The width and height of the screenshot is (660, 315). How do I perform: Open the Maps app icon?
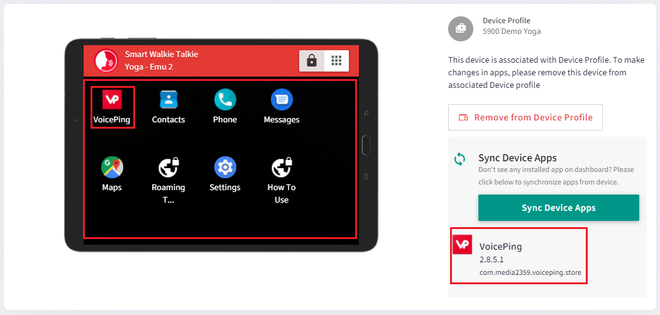112,167
